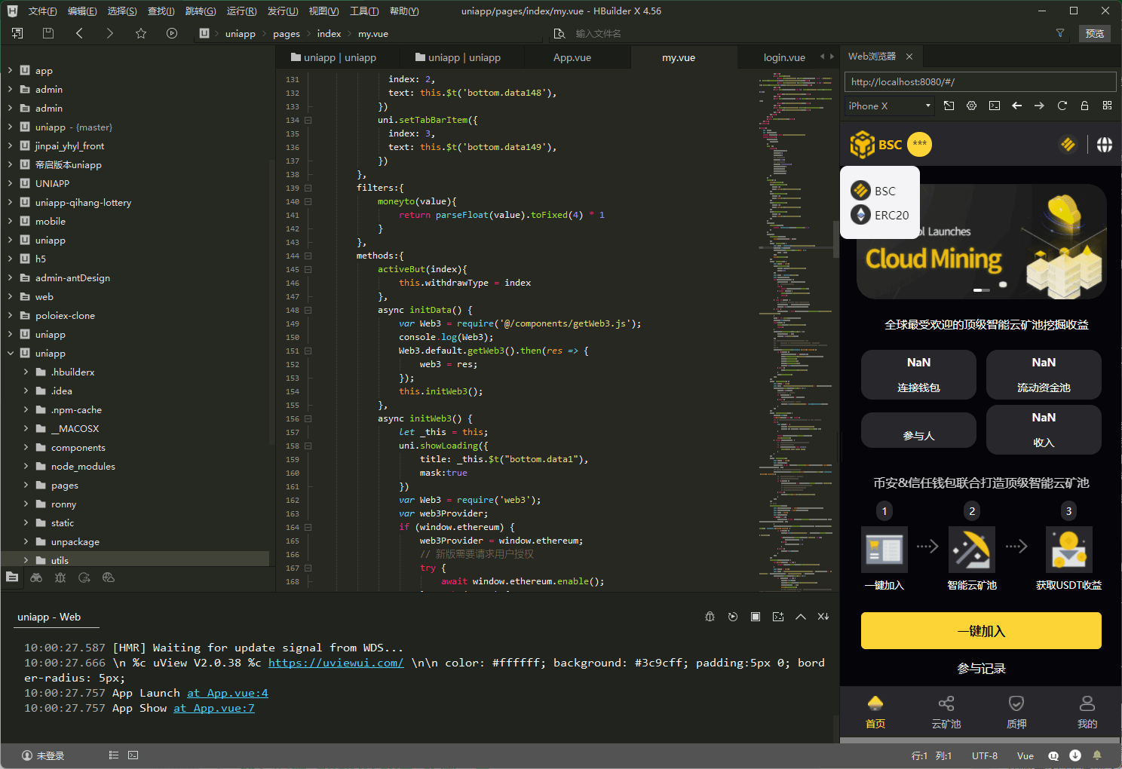Switch to the login.vue editor tab
1122x769 pixels.
(x=783, y=57)
